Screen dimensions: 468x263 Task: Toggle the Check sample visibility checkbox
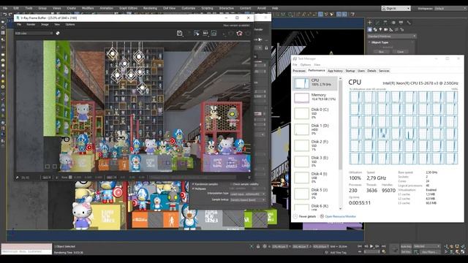pos(231,184)
